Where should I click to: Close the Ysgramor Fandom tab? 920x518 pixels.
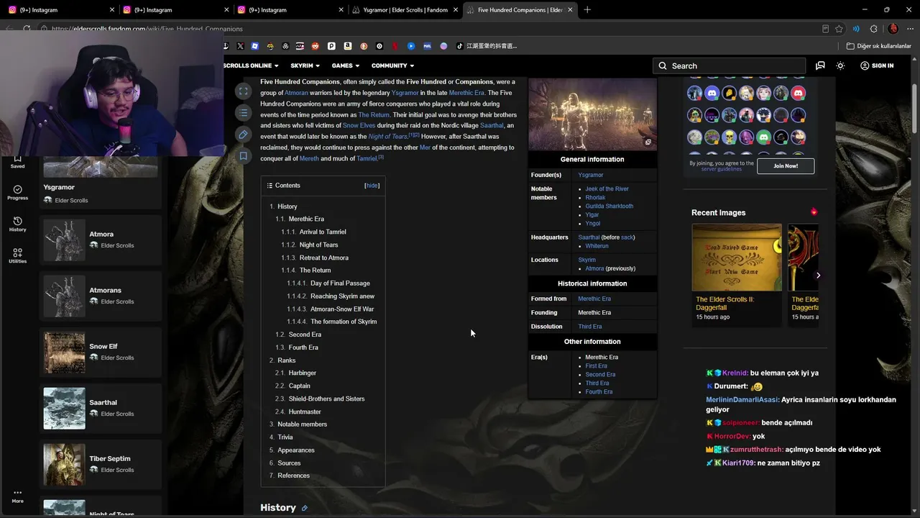[x=456, y=10]
